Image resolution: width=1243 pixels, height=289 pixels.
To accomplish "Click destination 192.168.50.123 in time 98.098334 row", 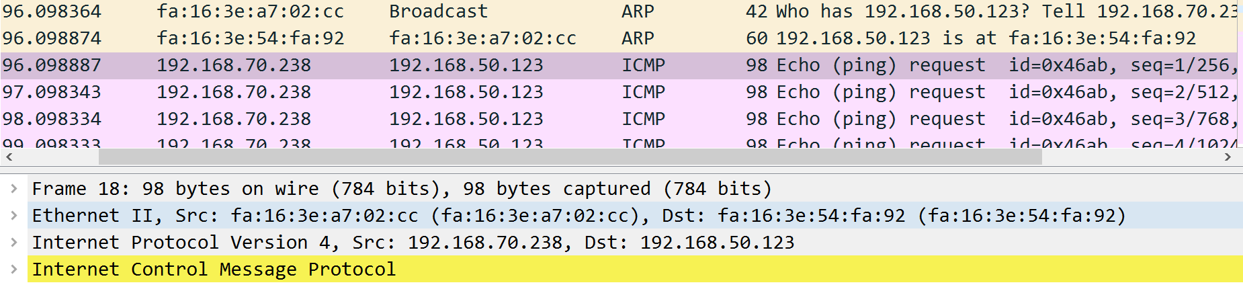I will (466, 120).
